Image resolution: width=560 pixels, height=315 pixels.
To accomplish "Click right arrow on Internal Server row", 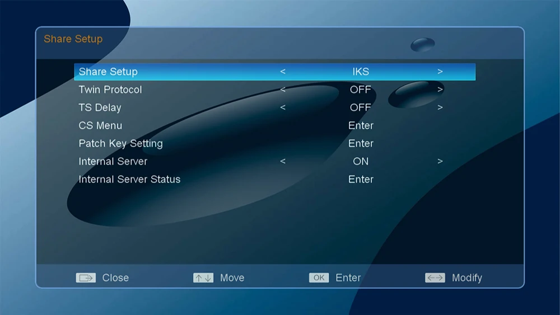I will coord(440,161).
